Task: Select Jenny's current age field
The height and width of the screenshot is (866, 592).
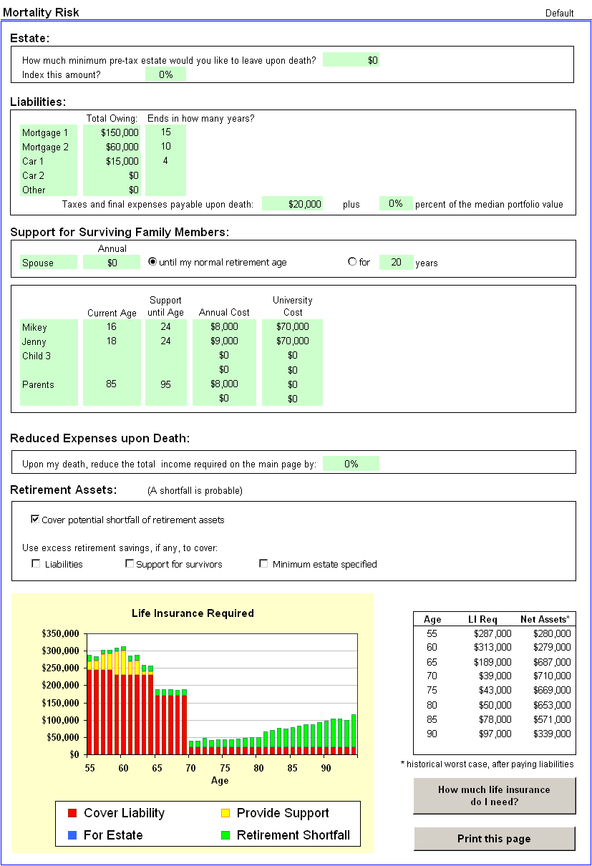Action: click(112, 341)
